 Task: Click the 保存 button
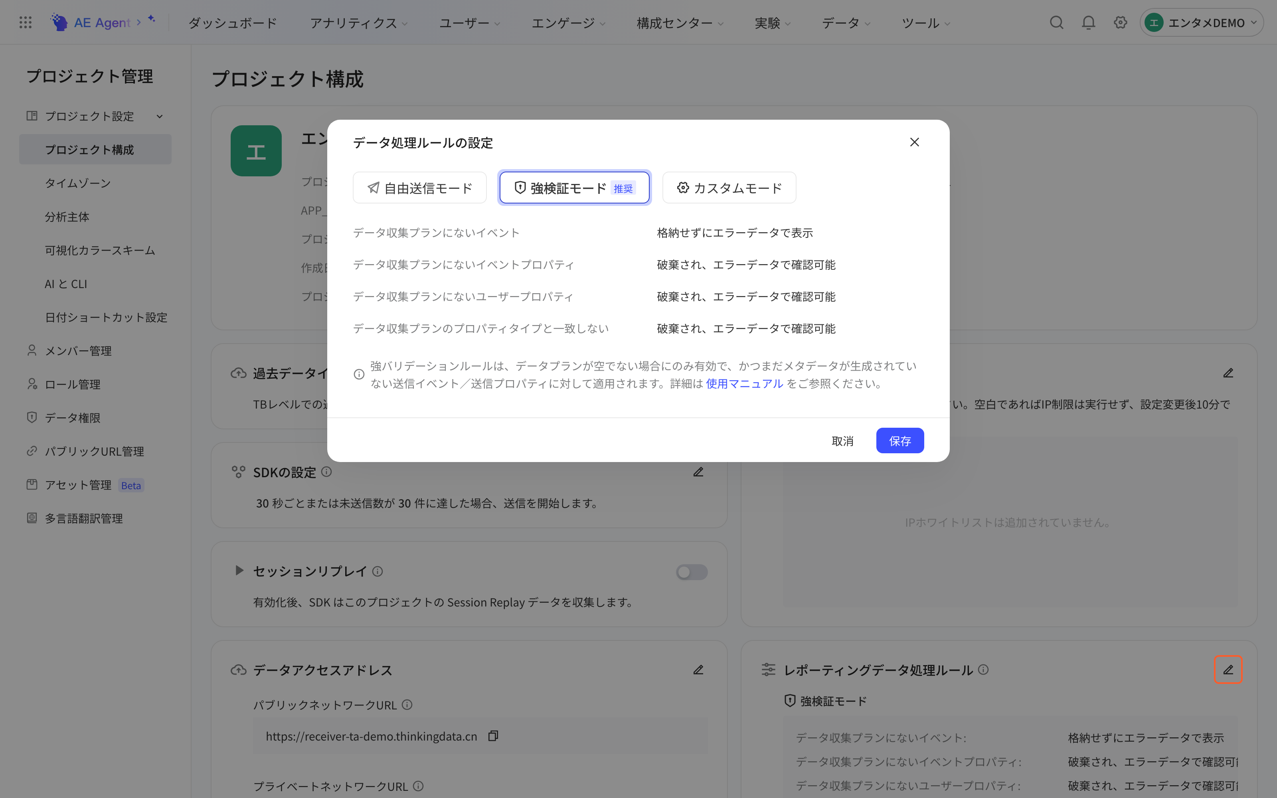tap(900, 440)
